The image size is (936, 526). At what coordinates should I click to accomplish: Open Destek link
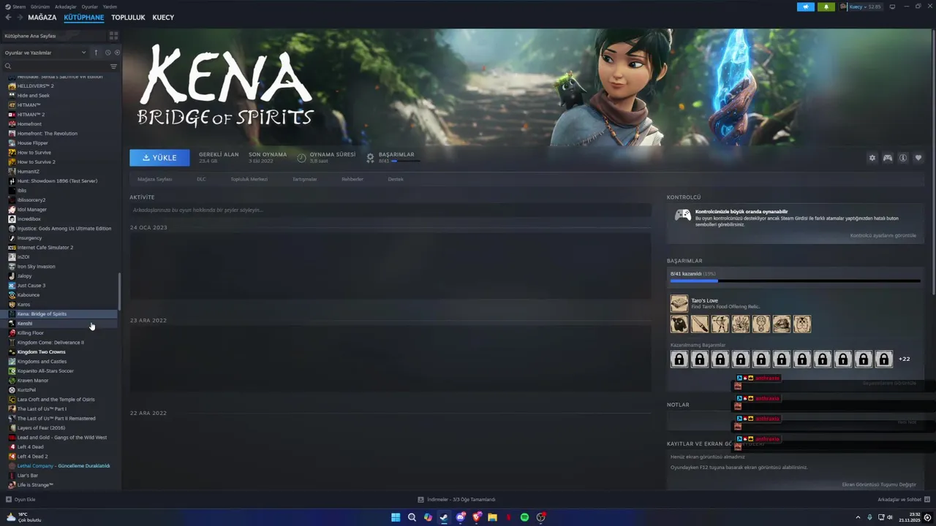coord(396,179)
